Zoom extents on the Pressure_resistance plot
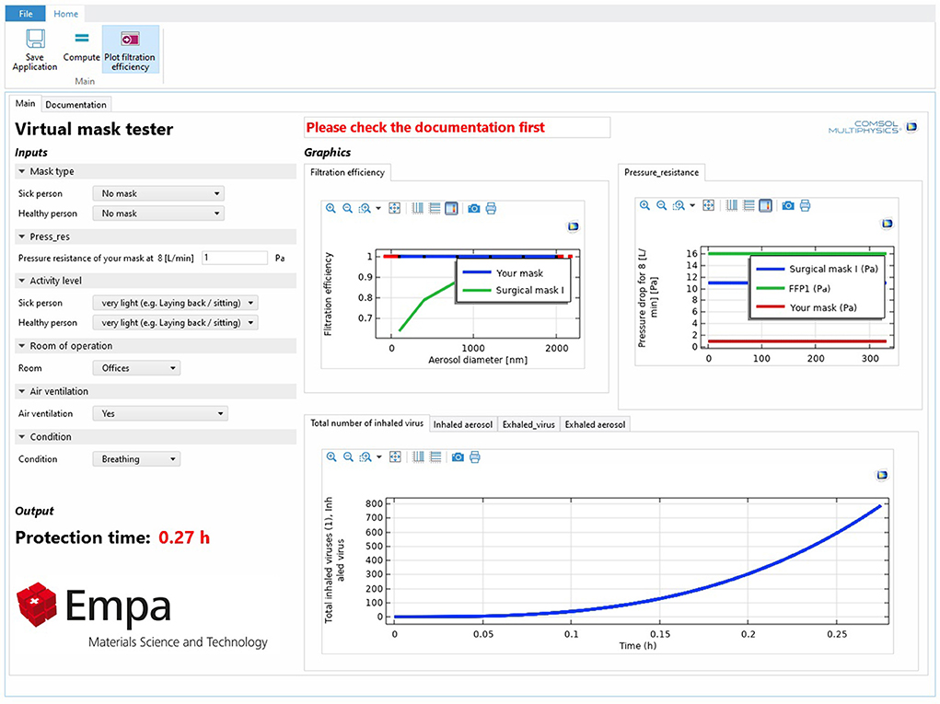 [709, 205]
